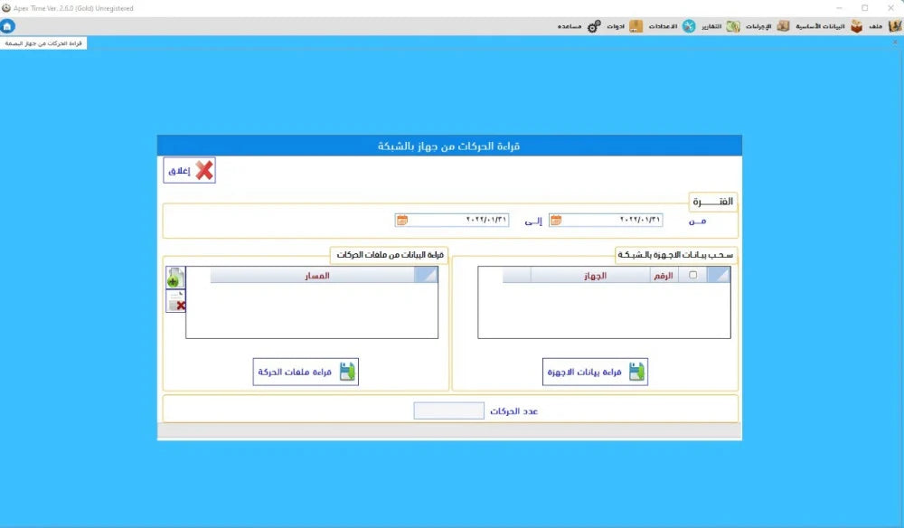Image resolution: width=904 pixels, height=528 pixels.
Task: Toggle the select-all checkbox in devices grid
Action: coord(693,276)
